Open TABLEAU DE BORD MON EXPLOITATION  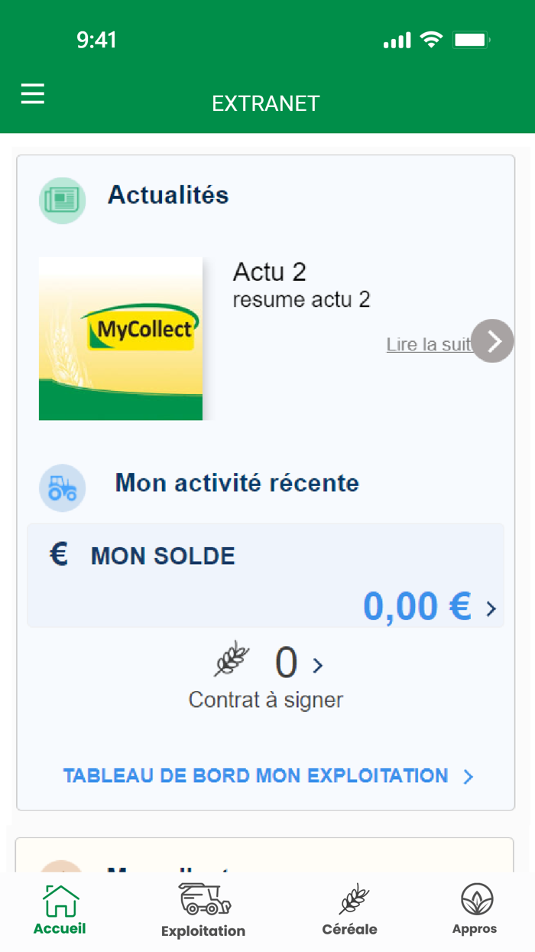(x=256, y=776)
